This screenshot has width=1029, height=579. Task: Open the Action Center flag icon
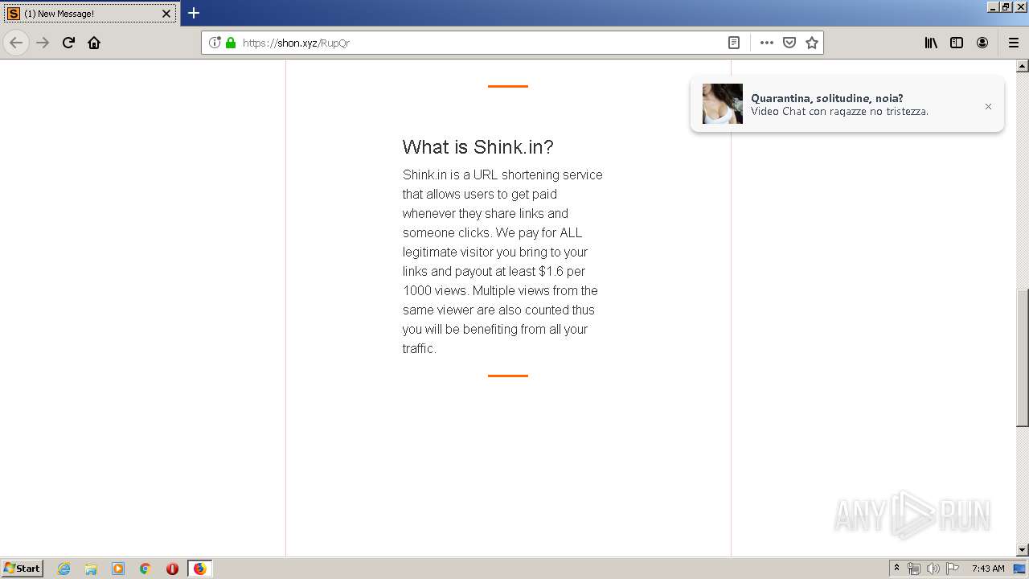(x=953, y=569)
